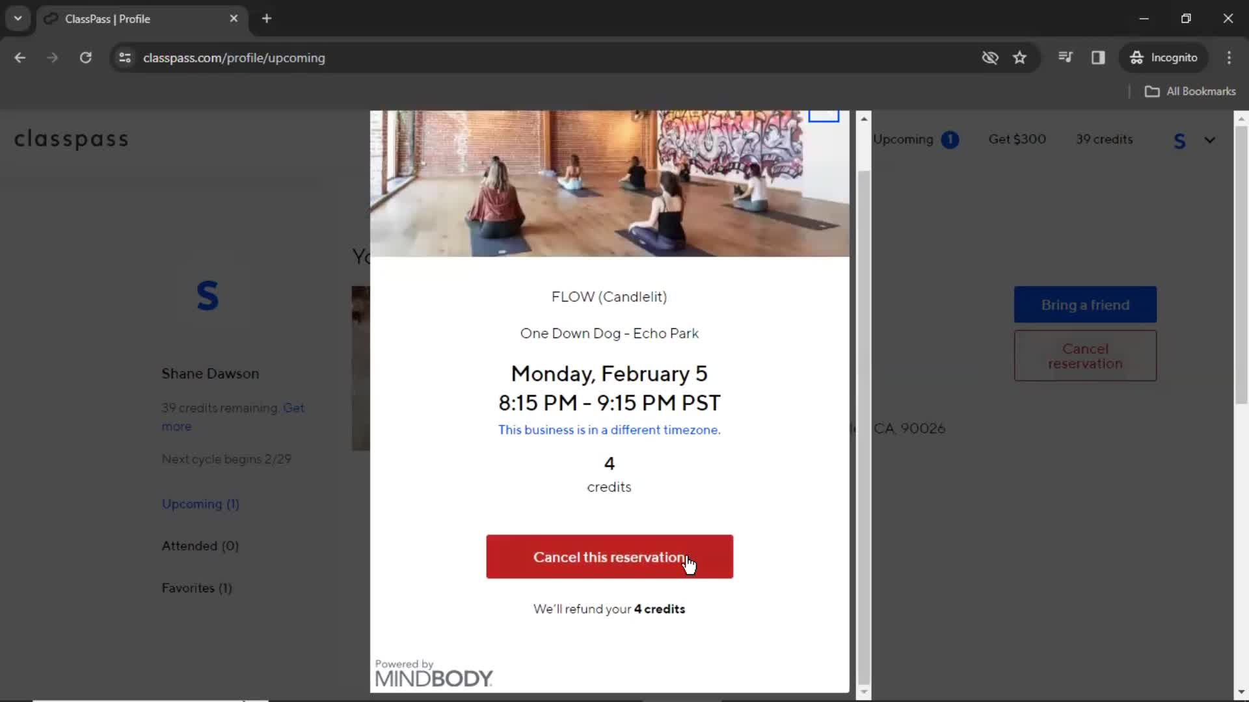The width and height of the screenshot is (1249, 702).
Task: Open Chrome's three-dot menu
Action: [x=1229, y=58]
